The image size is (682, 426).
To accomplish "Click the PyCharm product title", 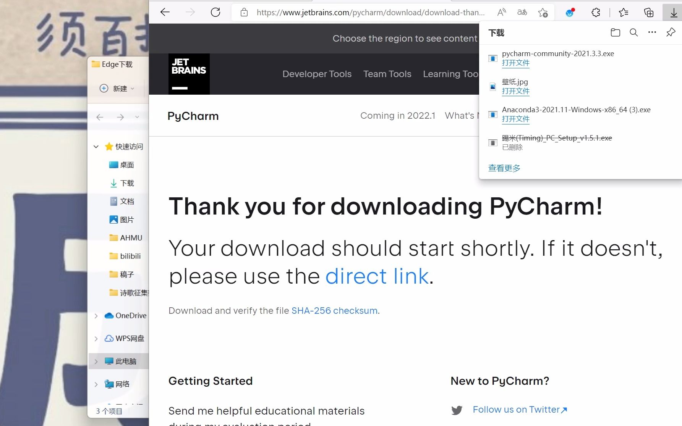I will point(193,116).
